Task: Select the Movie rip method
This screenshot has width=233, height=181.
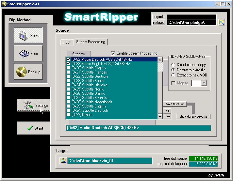Action: (x=28, y=35)
